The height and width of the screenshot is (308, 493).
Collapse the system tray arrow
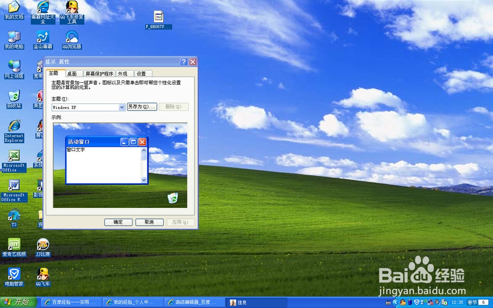[395, 303]
